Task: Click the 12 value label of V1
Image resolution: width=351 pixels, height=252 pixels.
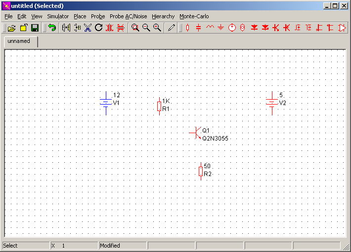Action: coord(117,95)
